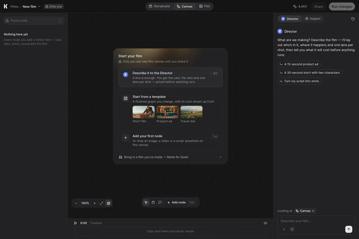Viewport: 359px width, 239px height.
Task: Pick the 30-second short with two characters suggestion
Action: pos(310,73)
